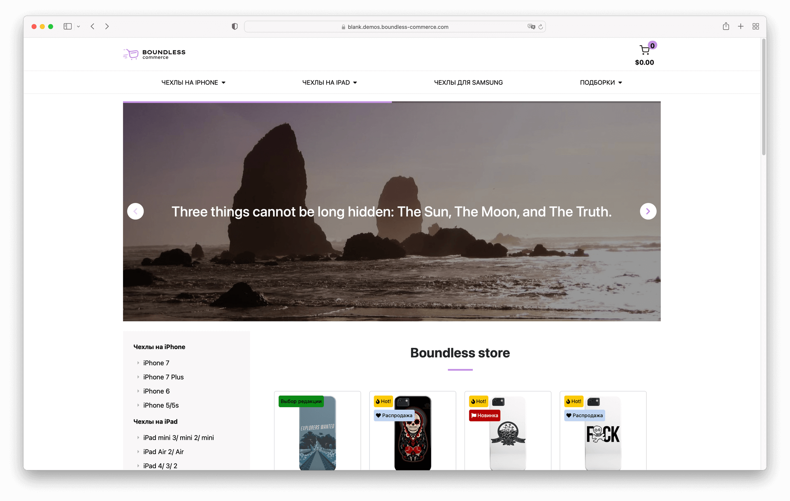The image size is (790, 501).
Task: Open the Safari share menu
Action: (x=726, y=26)
